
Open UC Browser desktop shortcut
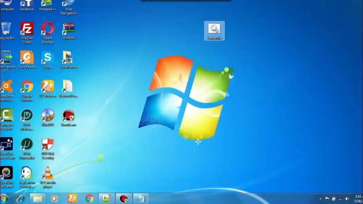(x=48, y=89)
